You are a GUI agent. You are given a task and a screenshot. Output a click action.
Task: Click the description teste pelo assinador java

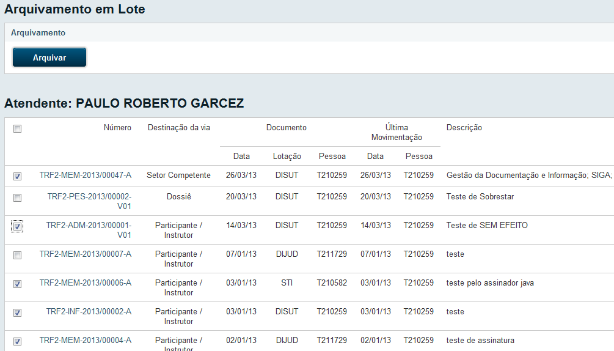pyautogui.click(x=490, y=283)
